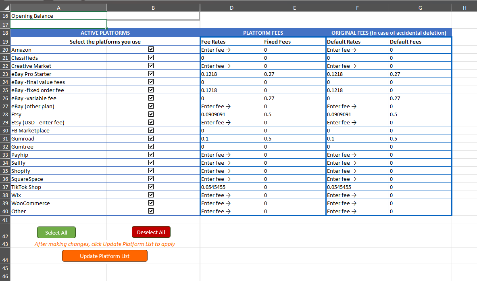
Task: Toggle eBay -fixed order fee checkbox
Action: pyautogui.click(x=151, y=90)
